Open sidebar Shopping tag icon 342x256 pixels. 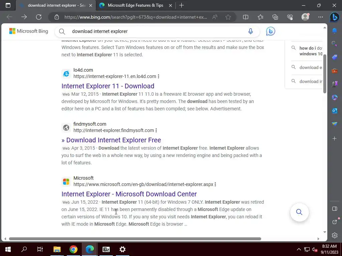[x=335, y=57]
